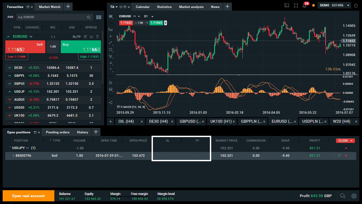Switch to the Market Watch tab
Screen dimensions: 362x204
point(50,7)
